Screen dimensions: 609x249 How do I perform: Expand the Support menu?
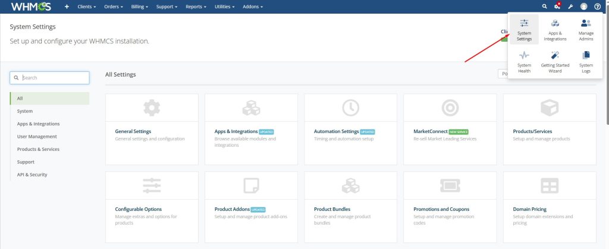coord(167,7)
